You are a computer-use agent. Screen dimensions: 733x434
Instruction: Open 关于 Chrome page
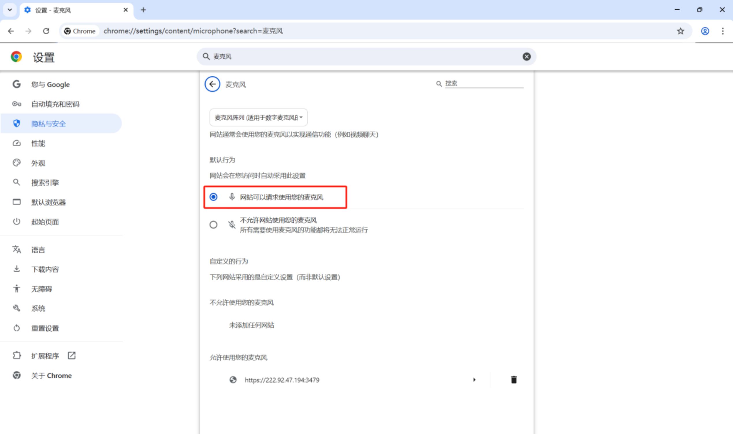tap(51, 375)
